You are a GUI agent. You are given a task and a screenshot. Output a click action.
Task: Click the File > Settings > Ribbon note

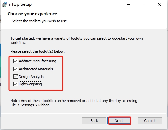point(31,105)
